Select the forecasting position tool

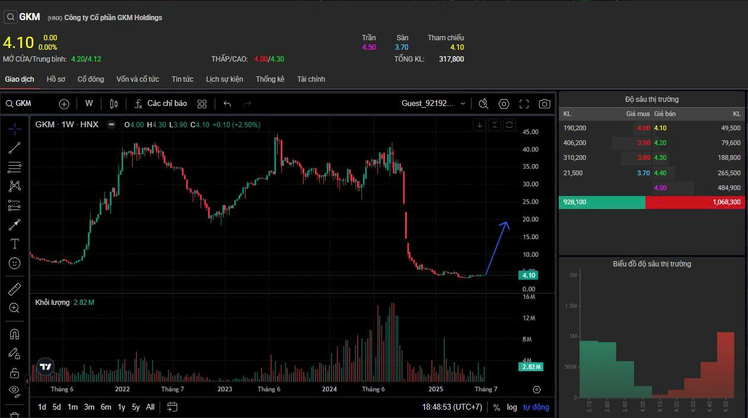click(15, 205)
